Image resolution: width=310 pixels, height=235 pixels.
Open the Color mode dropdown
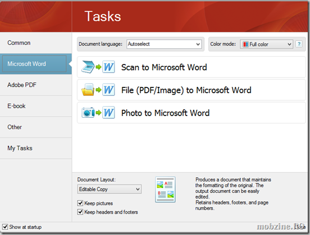click(266, 44)
